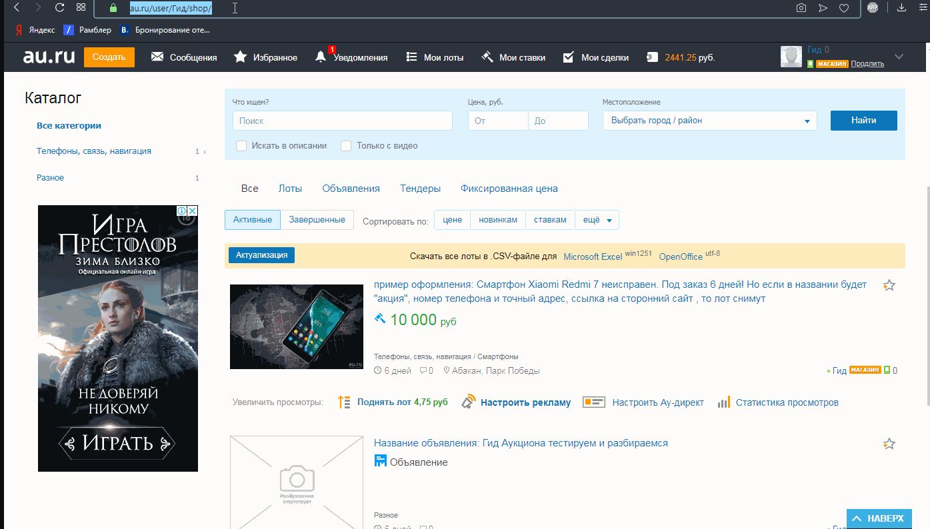Viewport: 930px width, 529px height.
Task: Click the price До input field
Action: (x=559, y=121)
